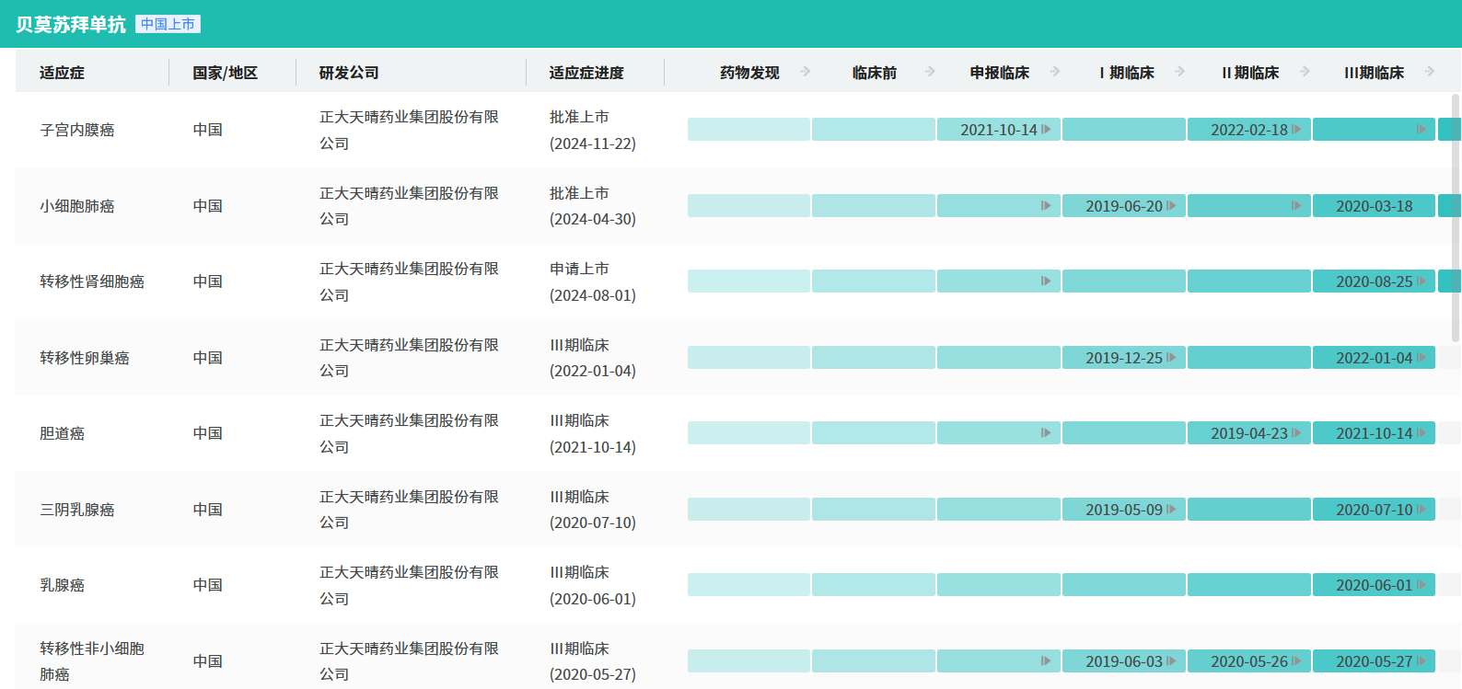Click marker icon beside 2020-05-27 in III期临床 column
The height and width of the screenshot is (689, 1462).
point(1421,661)
